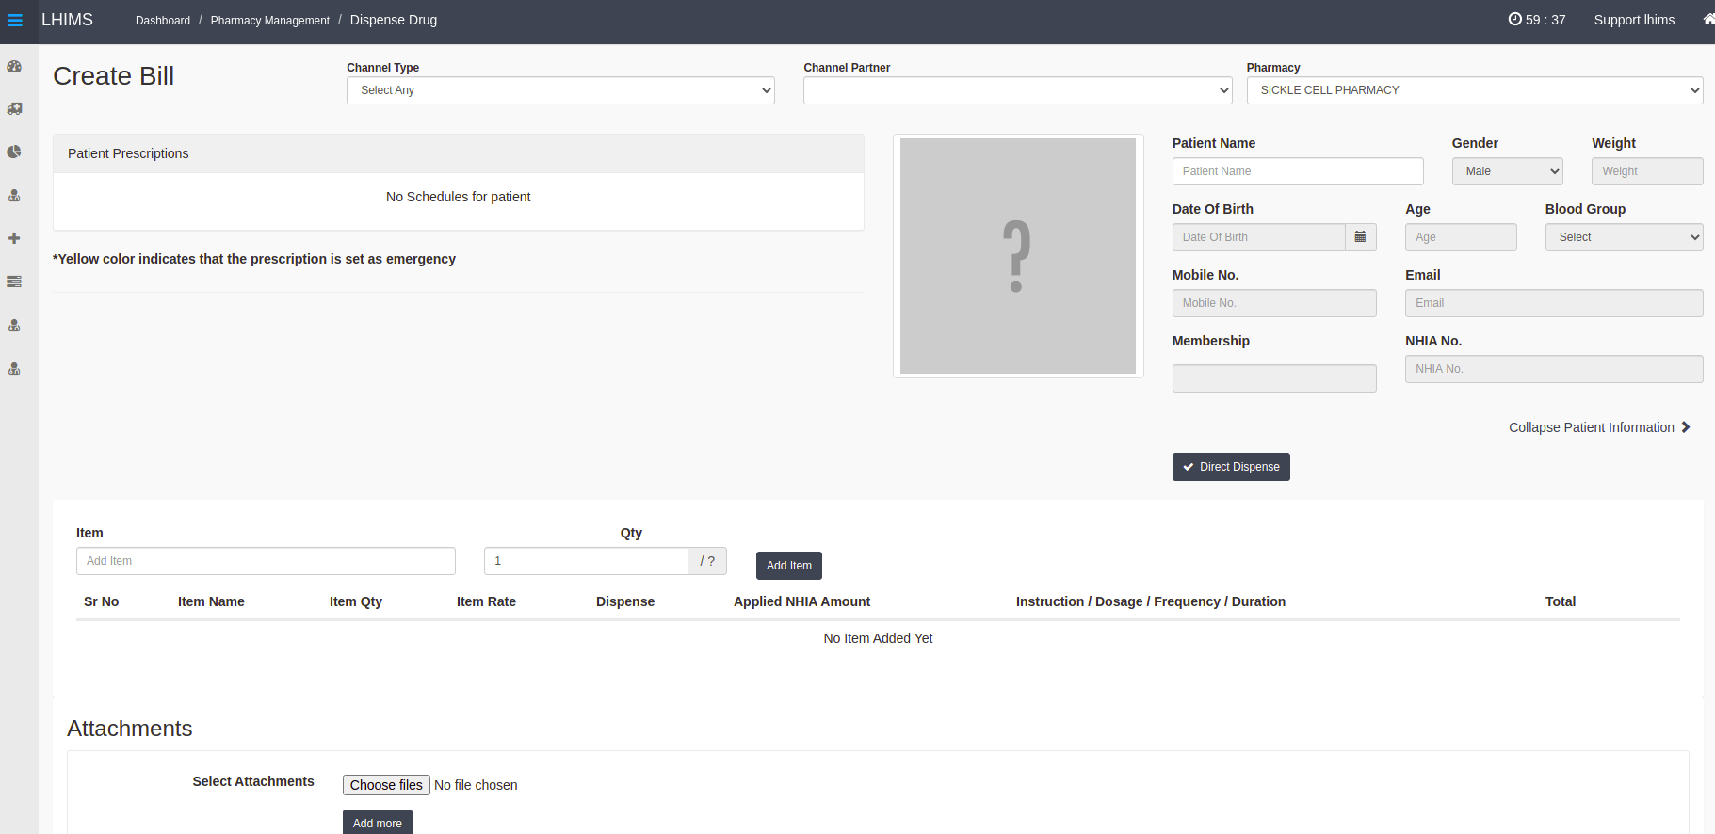Open the Channel Type dropdown
The image size is (1715, 834).
[560, 90]
